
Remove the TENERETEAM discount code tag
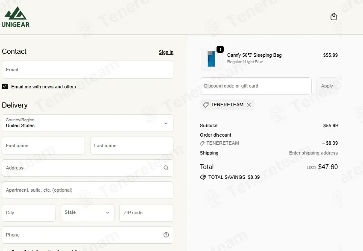click(x=249, y=105)
